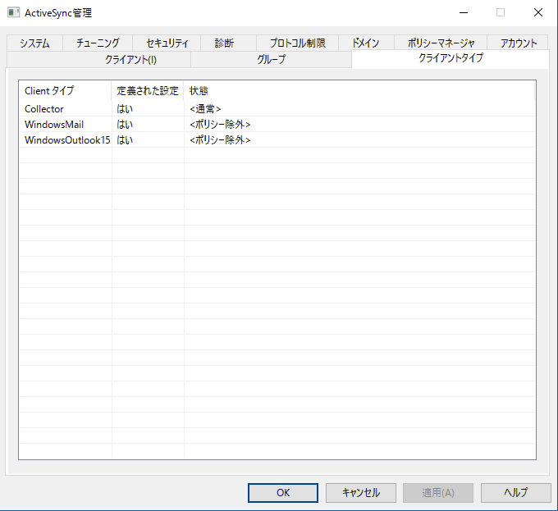
Task: Click the <通常> status cell
Action: (205, 109)
